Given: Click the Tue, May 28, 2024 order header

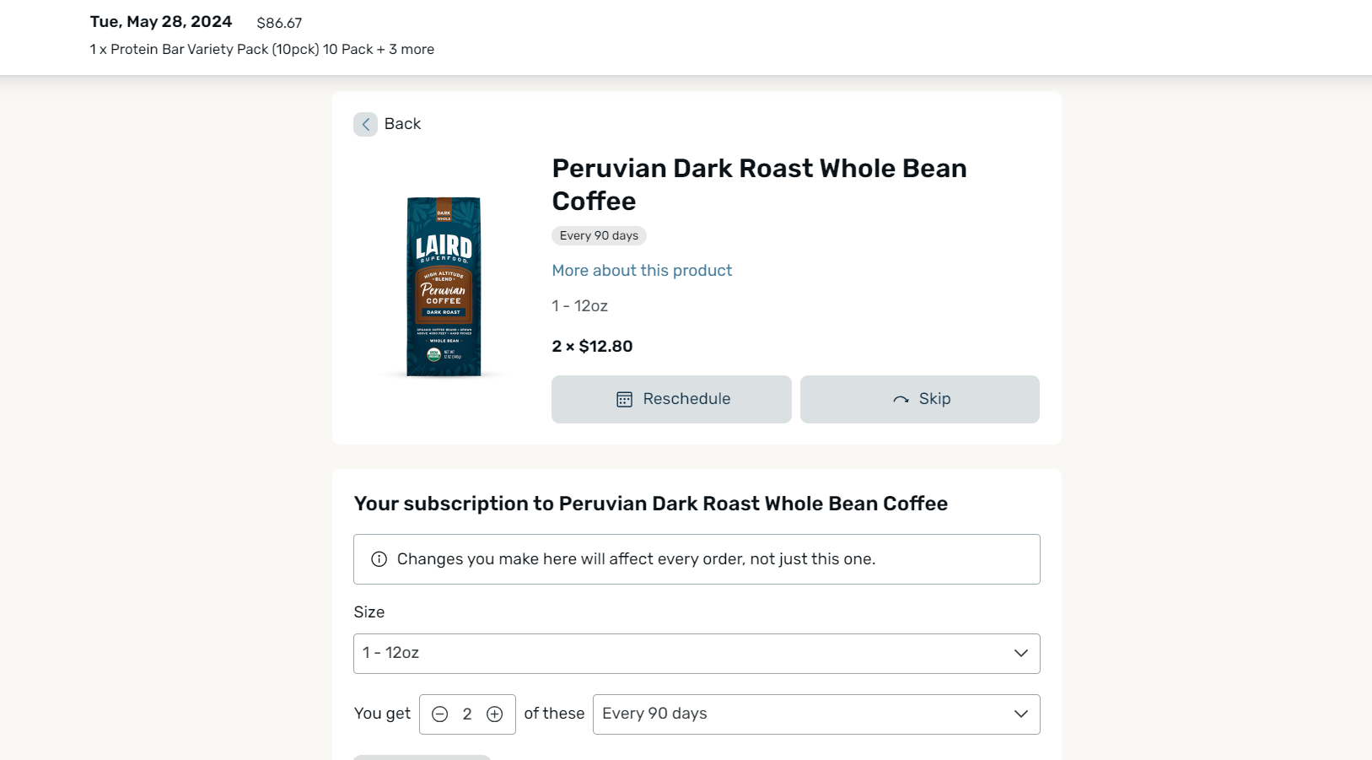Looking at the screenshot, I should point(161,22).
